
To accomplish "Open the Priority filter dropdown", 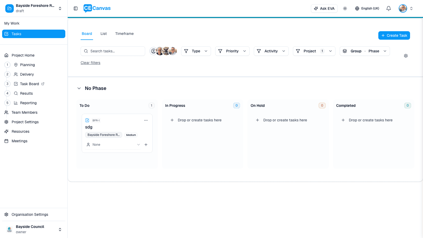I will pyautogui.click(x=232, y=51).
